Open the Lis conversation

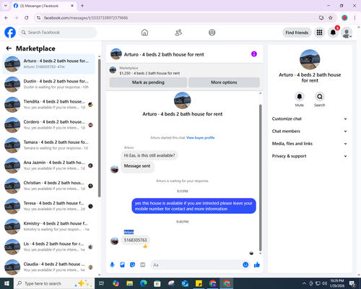point(48,247)
